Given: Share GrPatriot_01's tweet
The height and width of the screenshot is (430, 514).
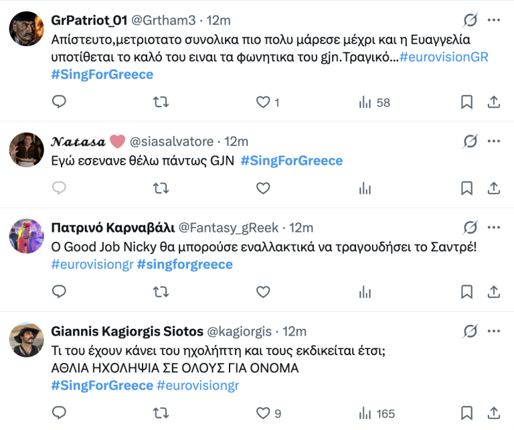Looking at the screenshot, I should pyautogui.click(x=493, y=102).
